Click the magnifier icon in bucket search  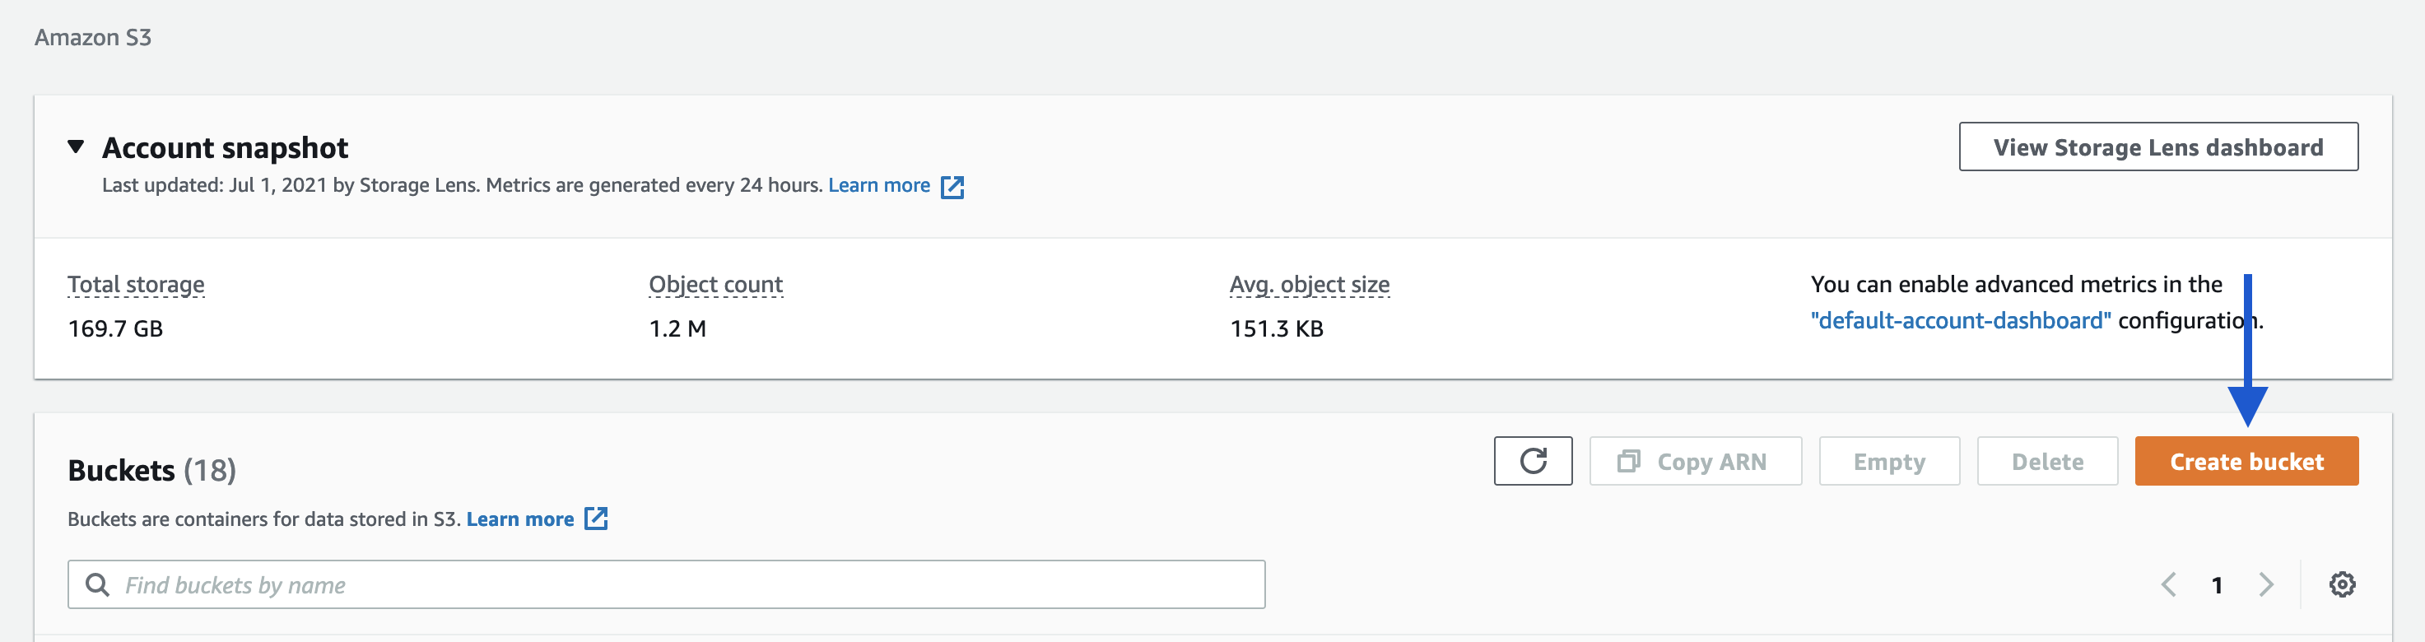(97, 584)
